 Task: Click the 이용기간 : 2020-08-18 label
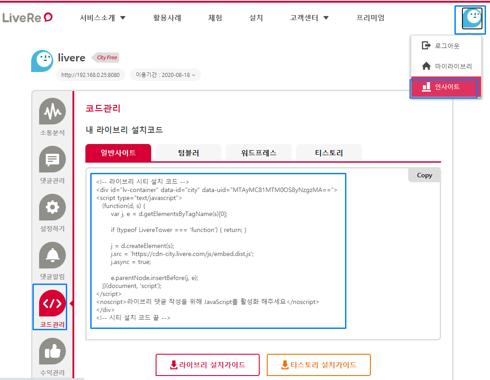point(165,75)
